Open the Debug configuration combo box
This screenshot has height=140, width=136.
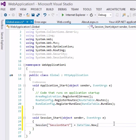point(105,15)
